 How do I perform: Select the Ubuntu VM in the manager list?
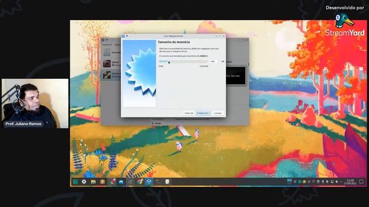[111, 75]
